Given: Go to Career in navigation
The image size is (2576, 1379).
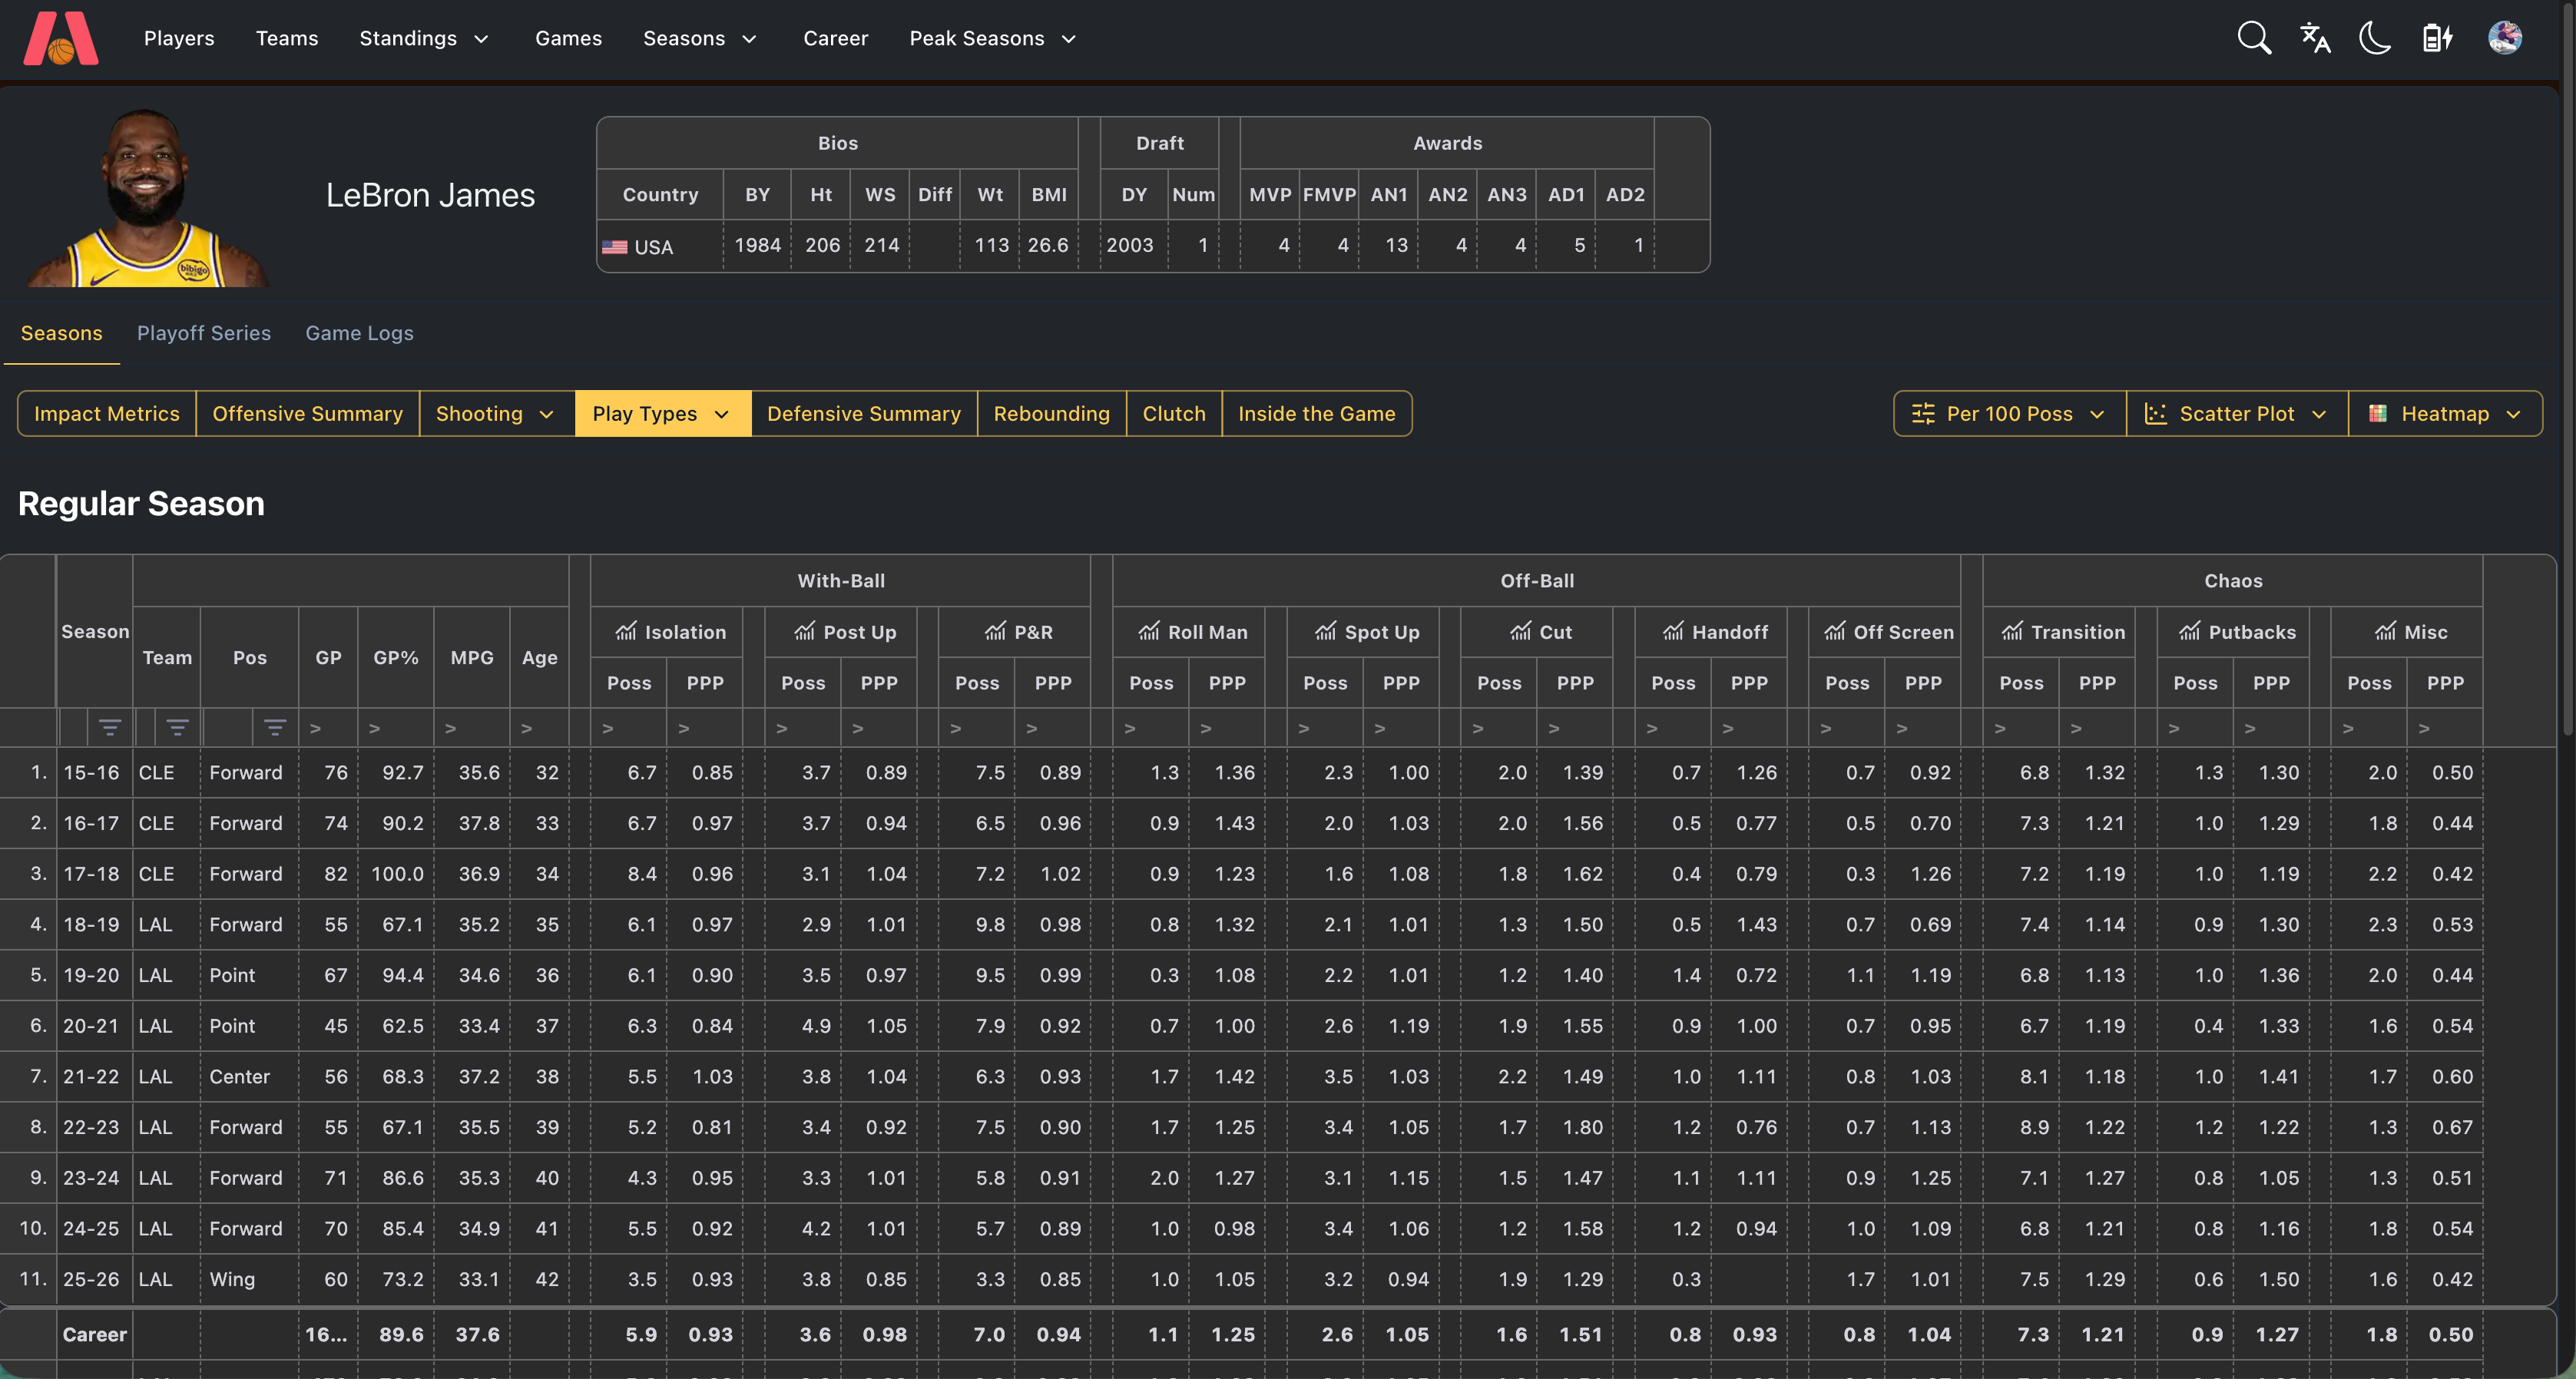Looking at the screenshot, I should (x=835, y=38).
